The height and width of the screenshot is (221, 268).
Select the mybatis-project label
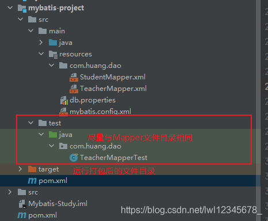tap(56, 8)
